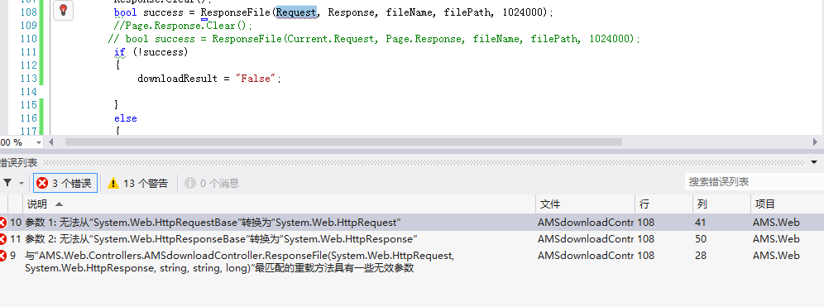The width and height of the screenshot is (824, 307).
Task: Click bool keyword on line 108
Action: click(125, 12)
